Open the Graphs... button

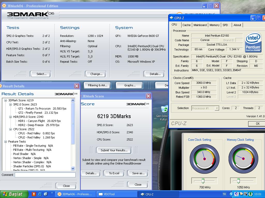pyautogui.click(x=129, y=85)
